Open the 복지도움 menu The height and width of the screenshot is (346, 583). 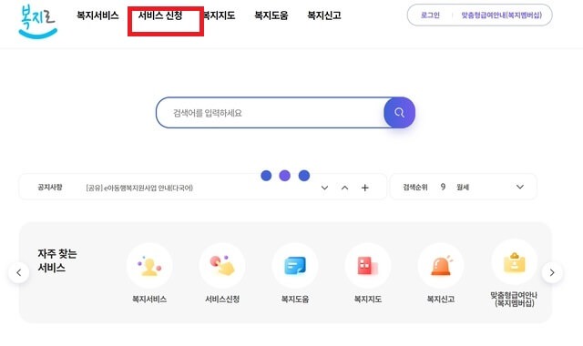pos(271,15)
